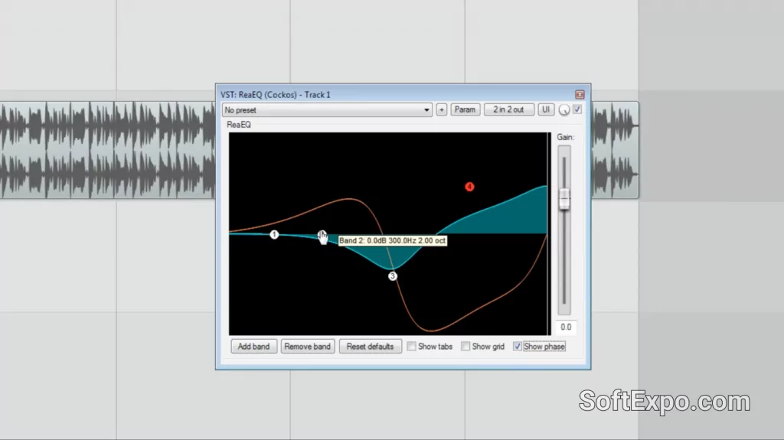
Task: Enable the Show tabs checkbox
Action: [412, 347]
